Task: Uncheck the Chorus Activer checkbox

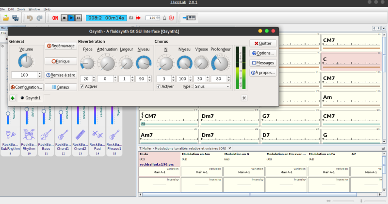Action: click(x=159, y=86)
